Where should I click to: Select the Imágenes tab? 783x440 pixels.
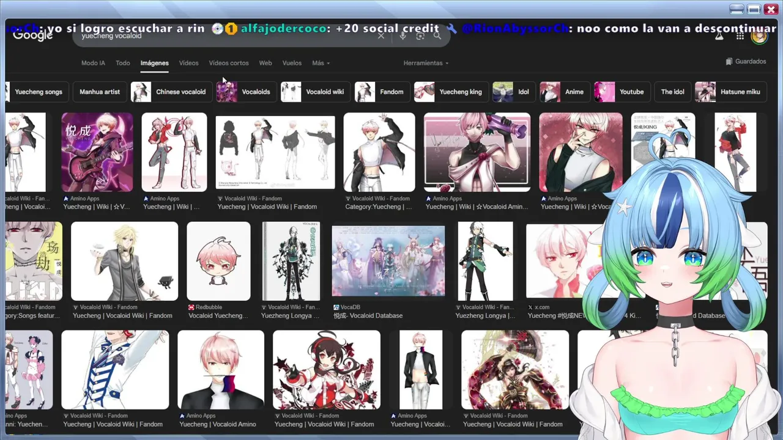tap(154, 63)
